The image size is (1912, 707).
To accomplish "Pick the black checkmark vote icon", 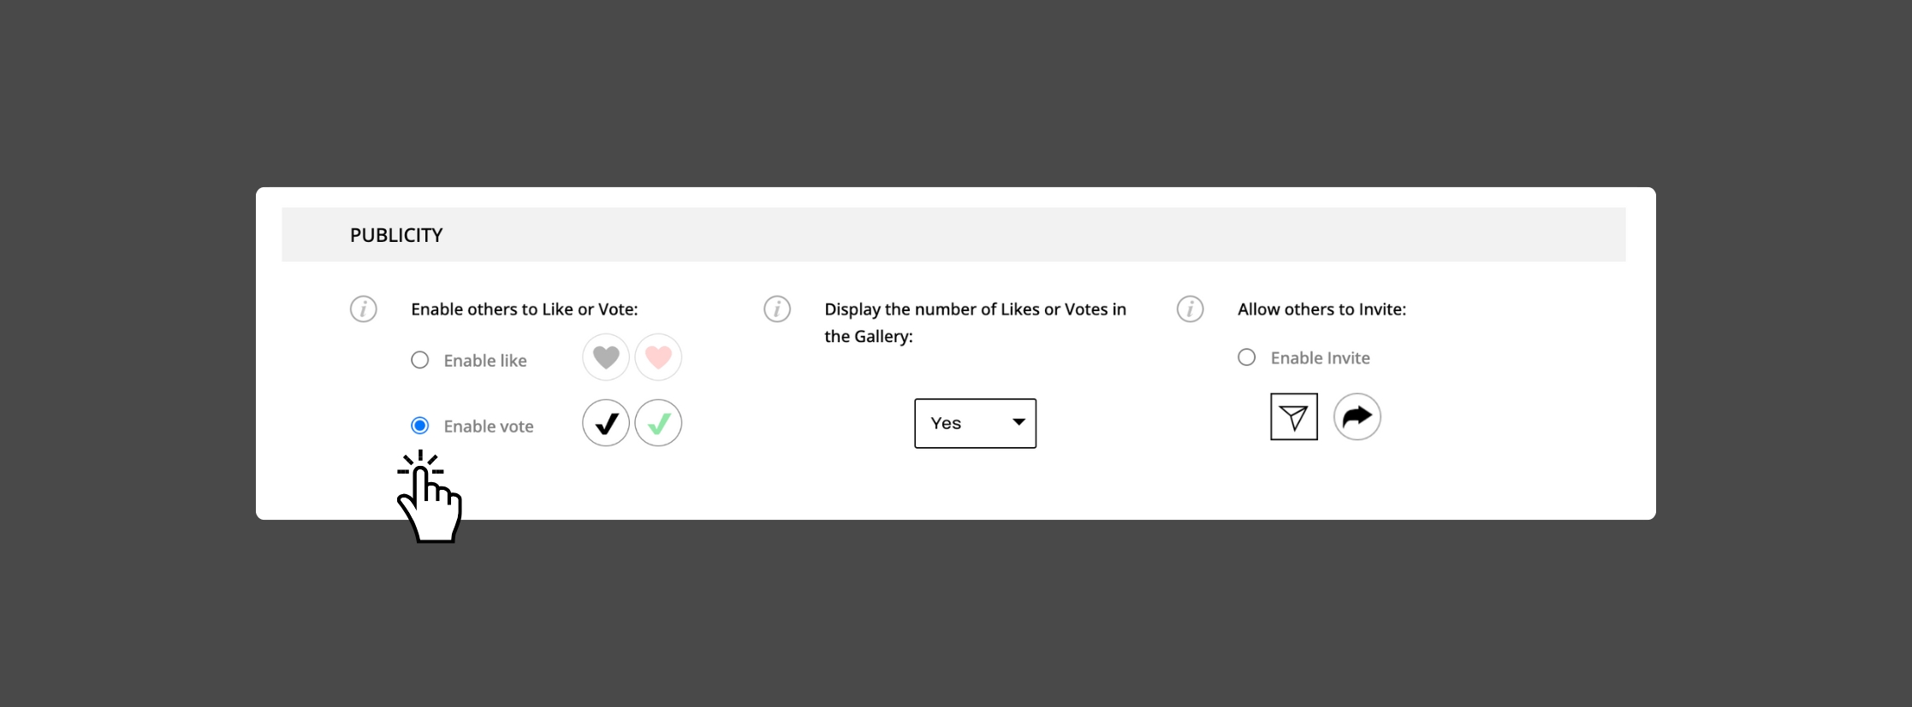I will 606,423.
